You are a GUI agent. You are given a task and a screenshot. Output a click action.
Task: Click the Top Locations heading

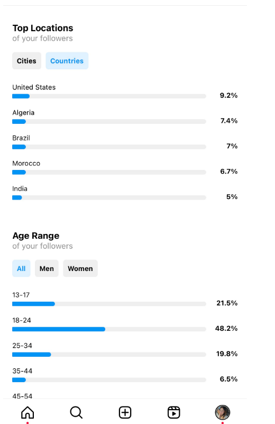[43, 28]
